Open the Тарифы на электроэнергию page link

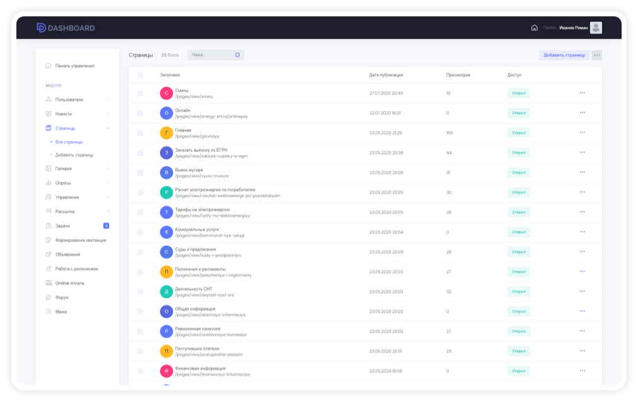coord(202,209)
